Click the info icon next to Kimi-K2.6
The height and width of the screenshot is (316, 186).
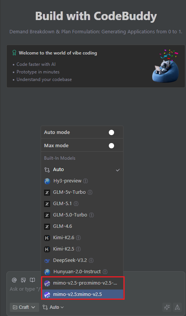(78, 238)
